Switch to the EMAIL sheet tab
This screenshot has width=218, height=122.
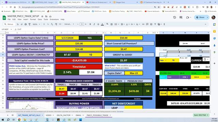(78, 115)
